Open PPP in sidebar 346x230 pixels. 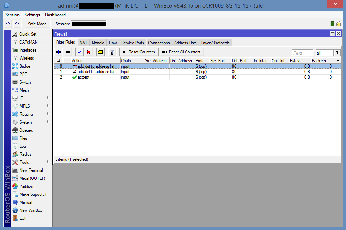pos(32,74)
